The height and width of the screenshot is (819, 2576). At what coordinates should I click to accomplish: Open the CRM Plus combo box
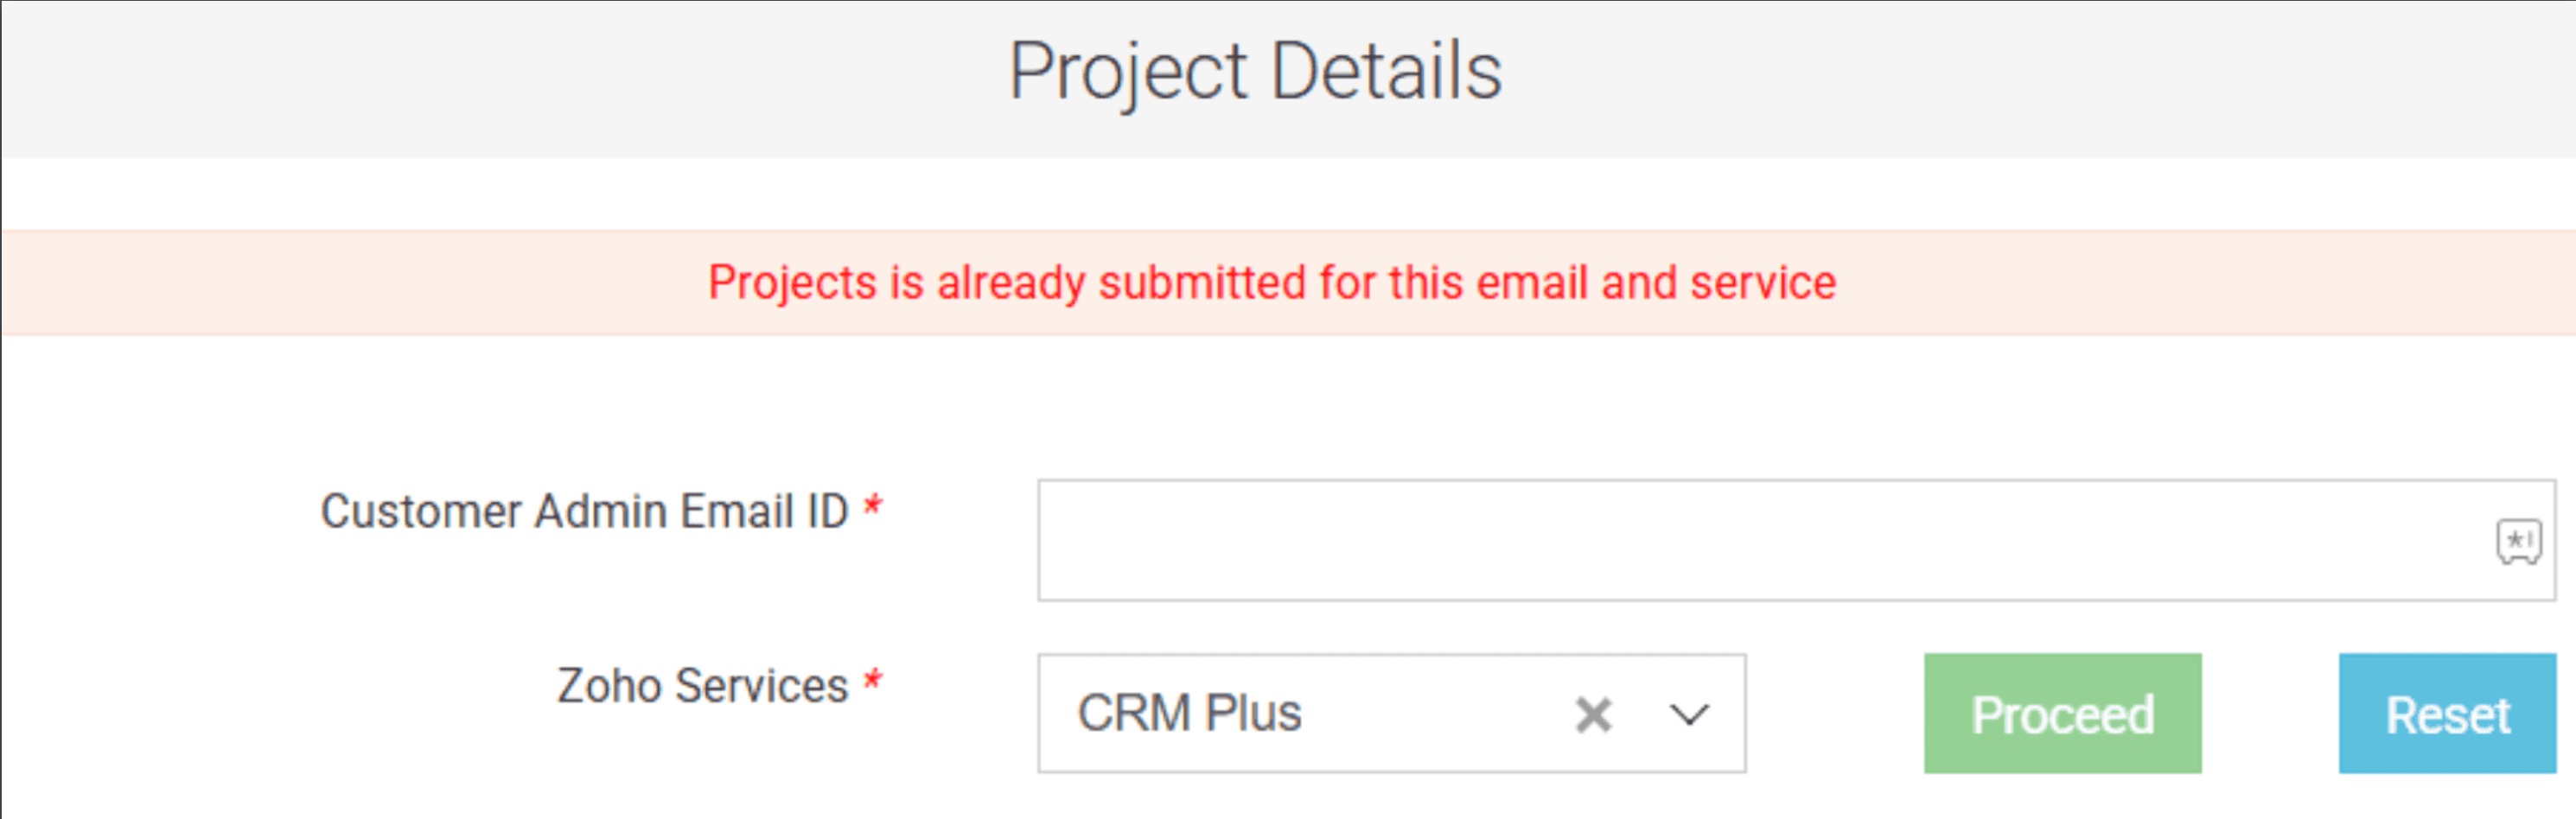pos(1392,714)
